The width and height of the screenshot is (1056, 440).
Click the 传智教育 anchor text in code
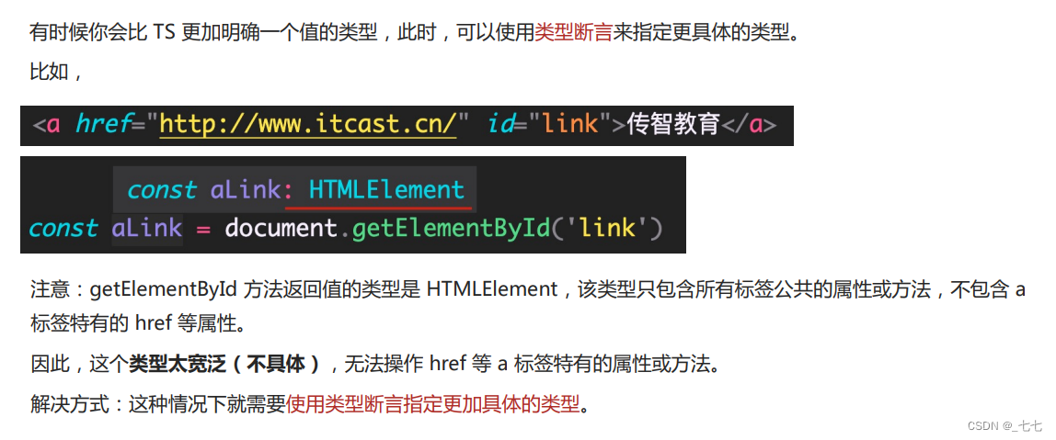tap(673, 125)
